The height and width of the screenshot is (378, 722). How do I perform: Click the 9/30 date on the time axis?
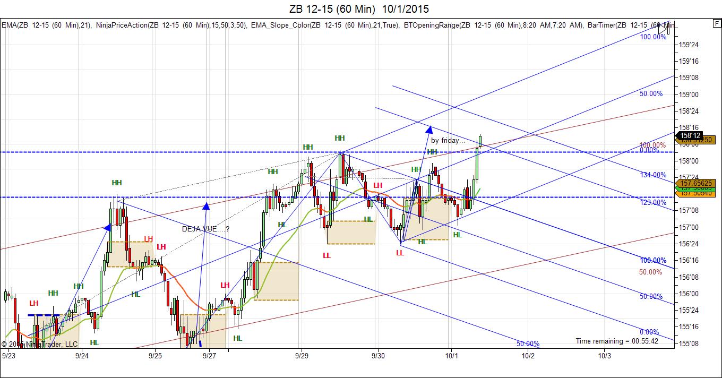click(x=378, y=356)
